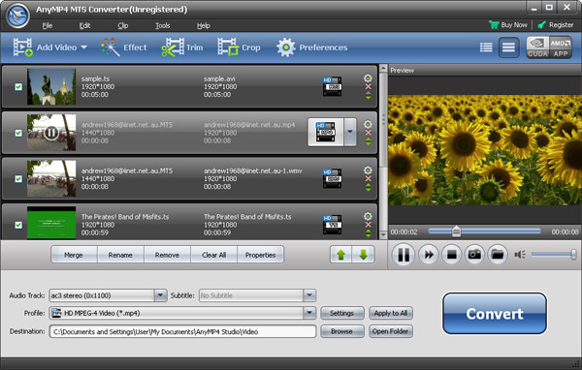Screen dimensions: 582x370
Task: Delete sample.ts row with red X
Action: [x=369, y=87]
